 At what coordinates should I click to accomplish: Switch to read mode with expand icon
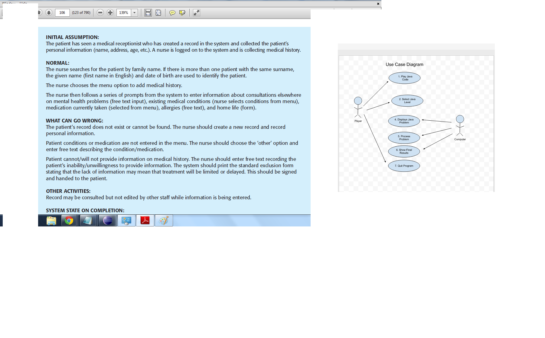197,13
